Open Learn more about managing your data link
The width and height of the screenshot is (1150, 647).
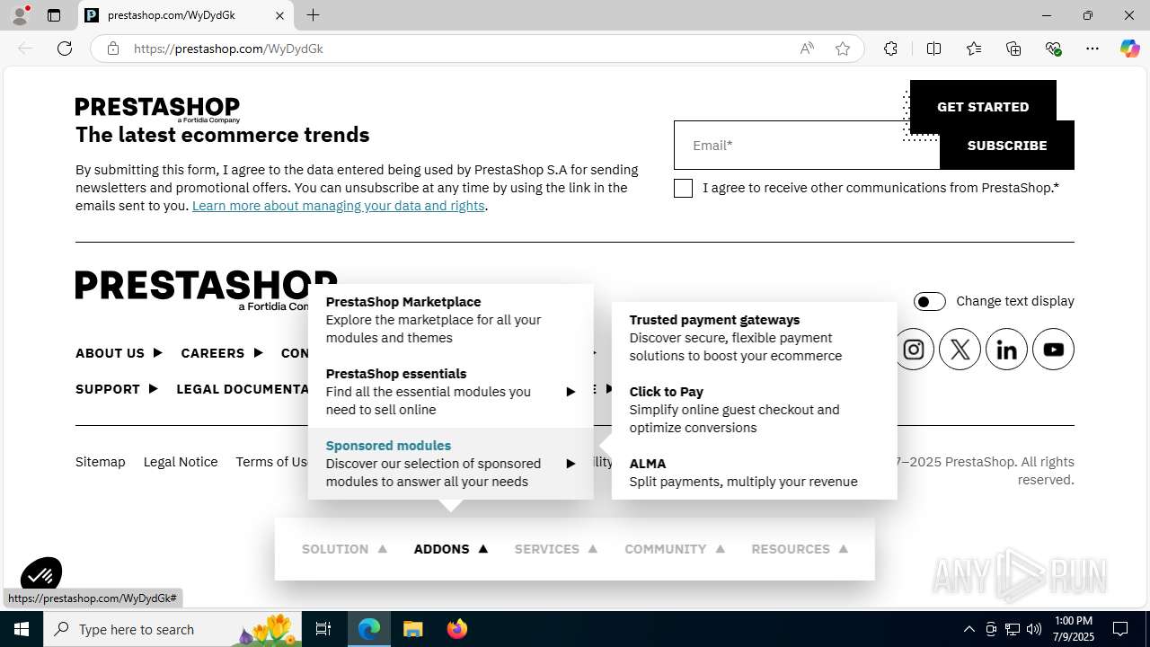tap(339, 206)
